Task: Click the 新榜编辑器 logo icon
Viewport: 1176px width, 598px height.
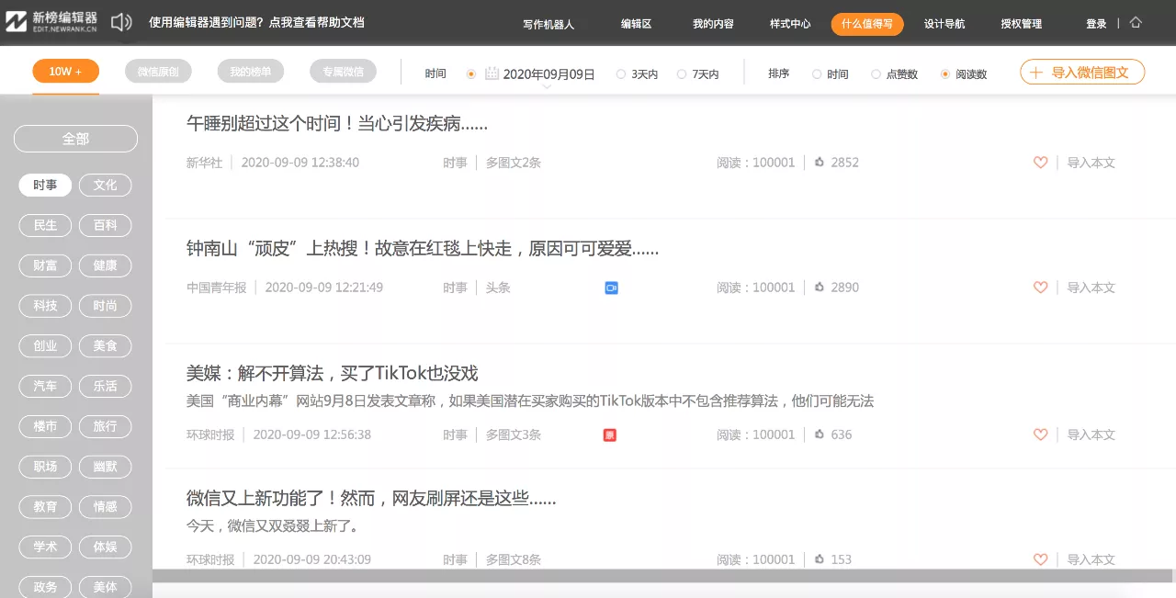Action: (17, 22)
